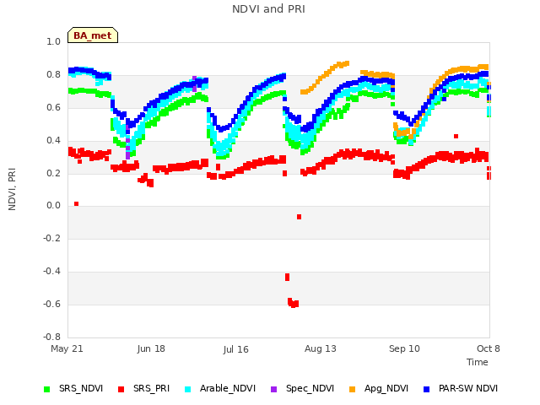Click the red SRS_PRI outlier point near 0.0 in late May
This screenshot has width=540, height=405.
(77, 204)
